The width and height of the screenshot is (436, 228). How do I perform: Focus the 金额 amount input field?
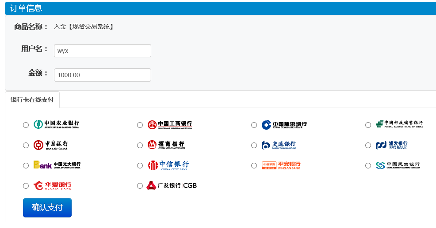tap(102, 75)
